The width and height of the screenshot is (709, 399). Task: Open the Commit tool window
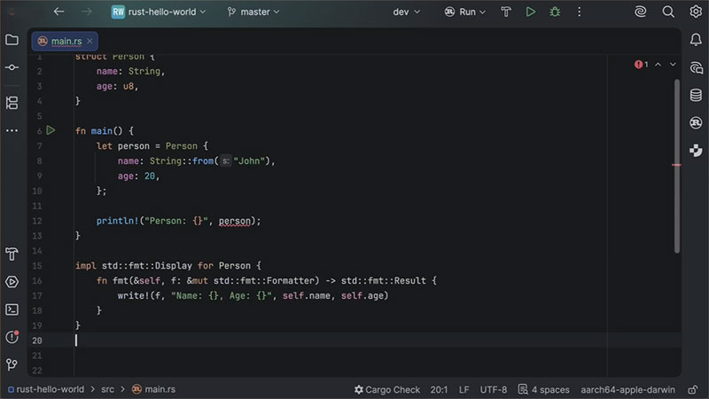click(12, 67)
